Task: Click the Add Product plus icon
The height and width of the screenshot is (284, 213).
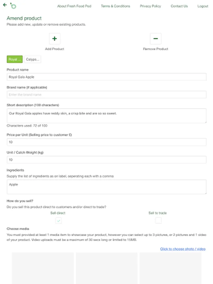Action: pyautogui.click(x=55, y=39)
